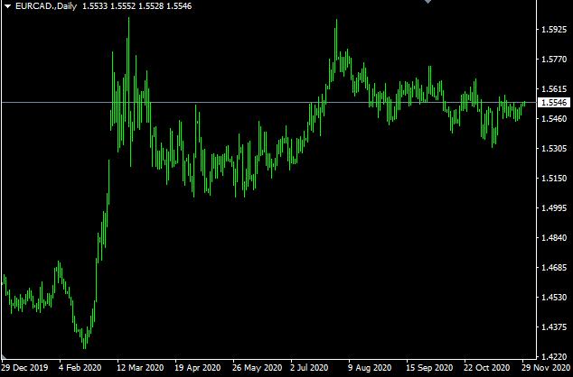The height and width of the screenshot is (377, 573).
Task: Click the OHLC values 1.5533 1.5552 1.5528 1.5546
Action: [137, 6]
